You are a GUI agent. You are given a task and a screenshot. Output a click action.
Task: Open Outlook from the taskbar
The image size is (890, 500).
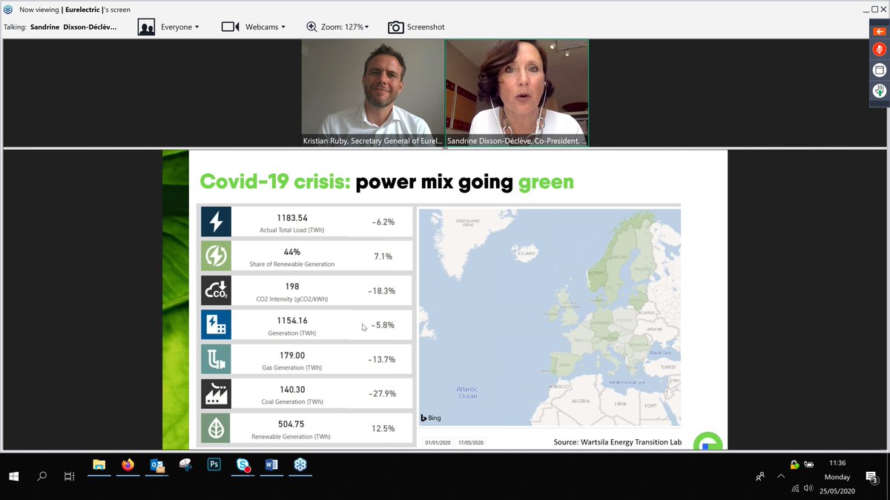tap(156, 466)
